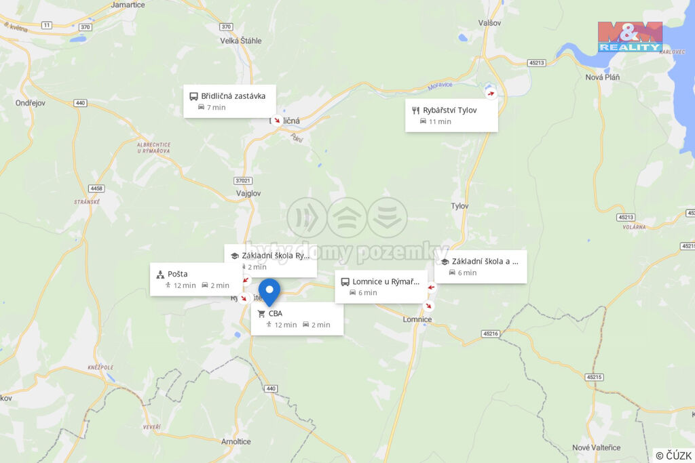Image resolution: width=695 pixels, height=463 pixels.
Task: Open the Břidličná zastávka info card
Action: [x=229, y=102]
